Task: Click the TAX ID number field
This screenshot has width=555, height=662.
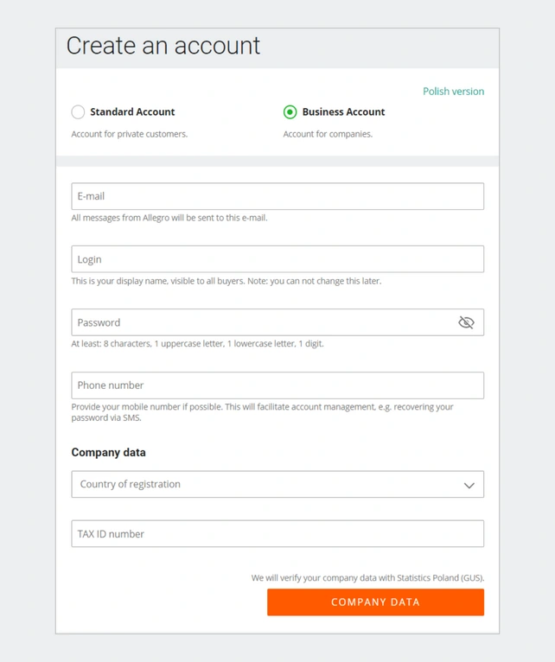Action: pyautogui.click(x=277, y=534)
